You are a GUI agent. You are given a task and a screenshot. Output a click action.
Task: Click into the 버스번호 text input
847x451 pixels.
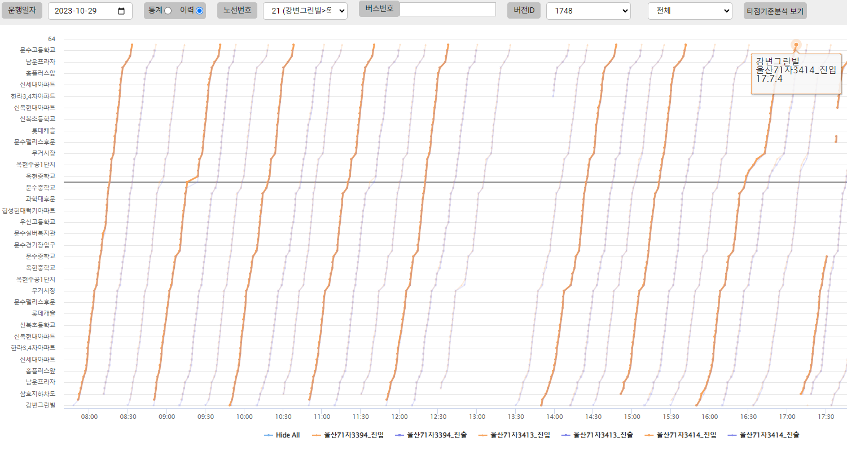pos(447,9)
